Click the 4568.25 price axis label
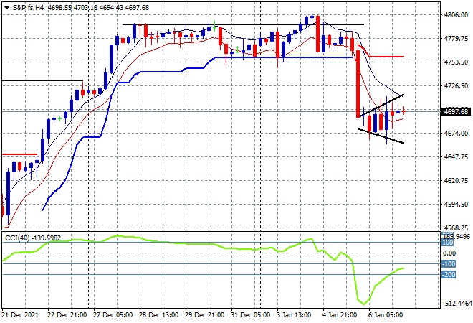The height and width of the screenshot is (323, 473). click(456, 228)
